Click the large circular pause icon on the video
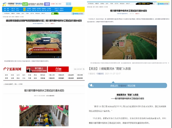This screenshot has height=128, width=172. [x=29, y=52]
